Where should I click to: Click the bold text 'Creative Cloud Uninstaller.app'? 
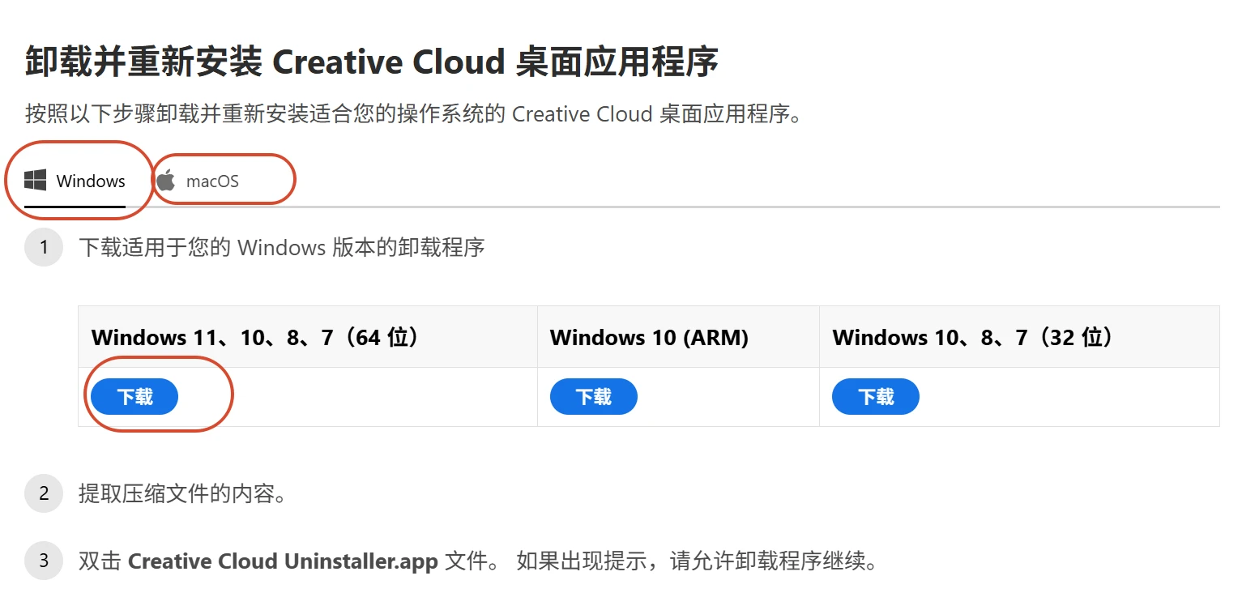coord(283,561)
